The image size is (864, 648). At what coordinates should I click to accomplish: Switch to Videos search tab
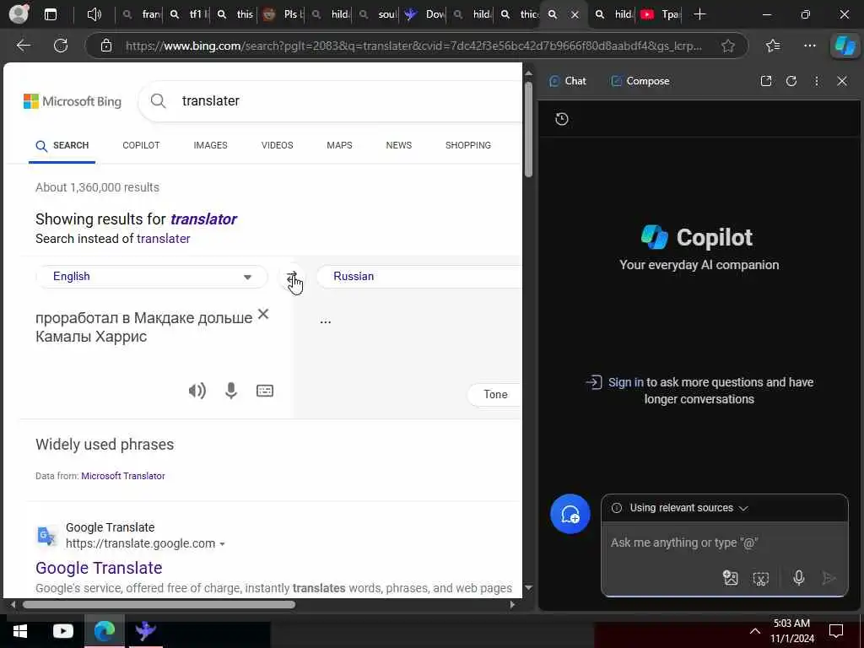pos(277,145)
